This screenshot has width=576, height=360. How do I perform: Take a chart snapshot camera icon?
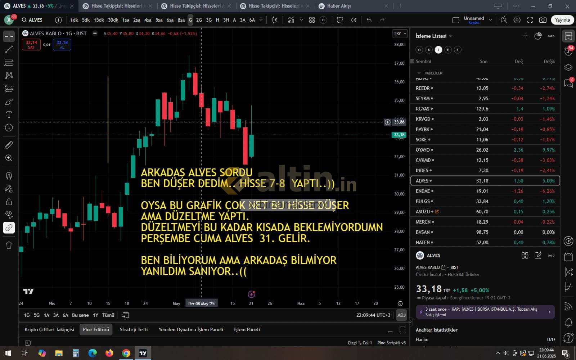(x=543, y=20)
